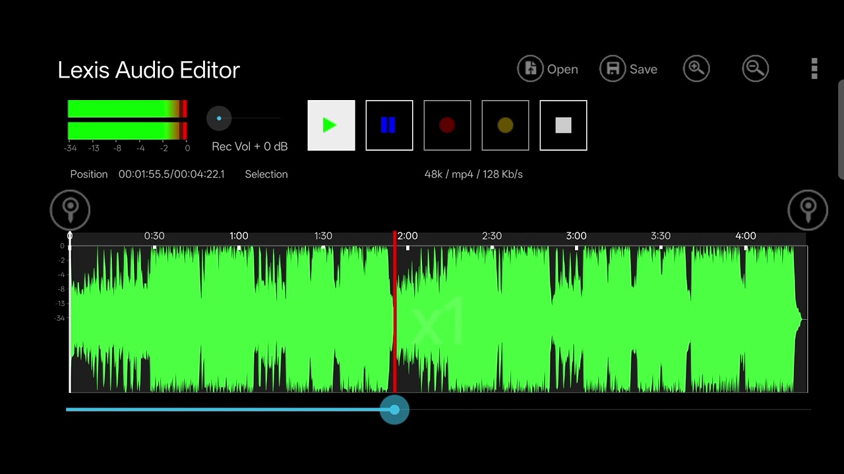
Task: Click the 1:00 mark on the timeline
Action: tap(239, 236)
